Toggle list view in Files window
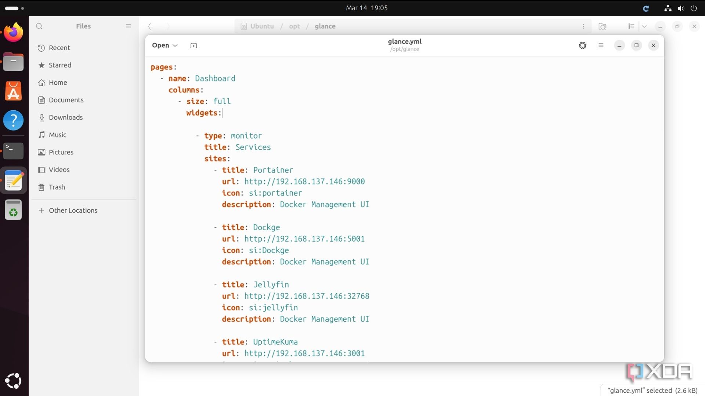Image resolution: width=705 pixels, height=396 pixels. [631, 26]
